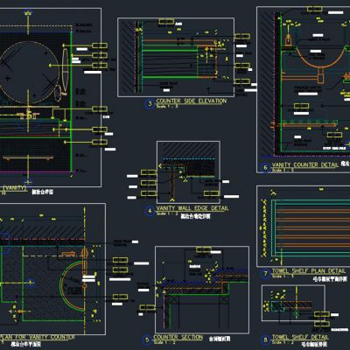This screenshot has width=350, height=350.
Task: Select detail number bubble 5
Action: 147,339
